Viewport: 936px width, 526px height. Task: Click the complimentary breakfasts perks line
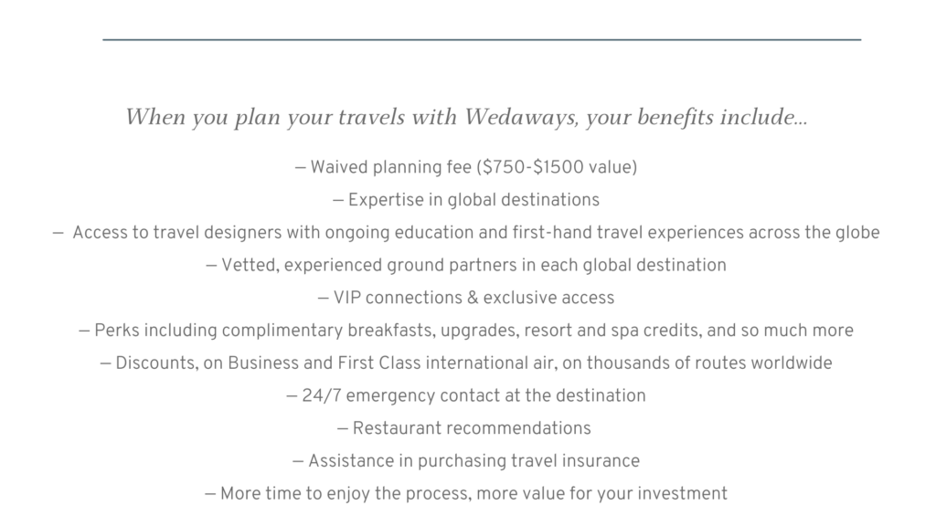[x=466, y=331]
